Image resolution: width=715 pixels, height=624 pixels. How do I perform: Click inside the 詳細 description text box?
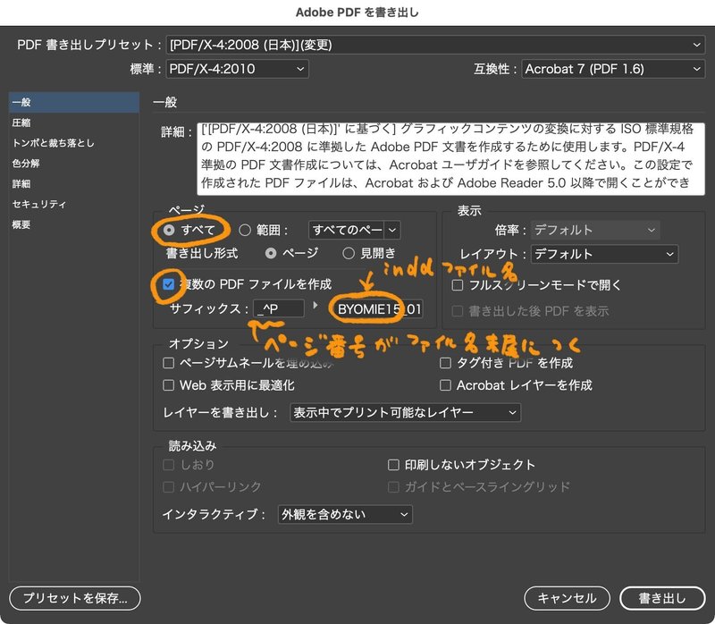(450, 159)
